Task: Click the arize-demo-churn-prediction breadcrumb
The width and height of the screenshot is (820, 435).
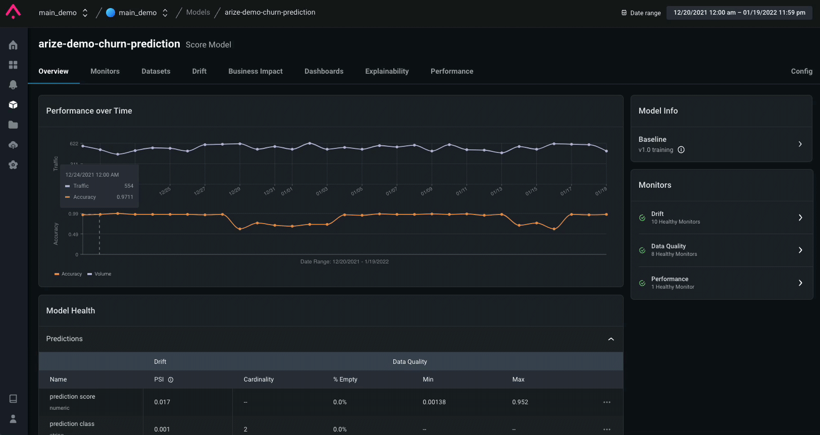Action: [270, 12]
